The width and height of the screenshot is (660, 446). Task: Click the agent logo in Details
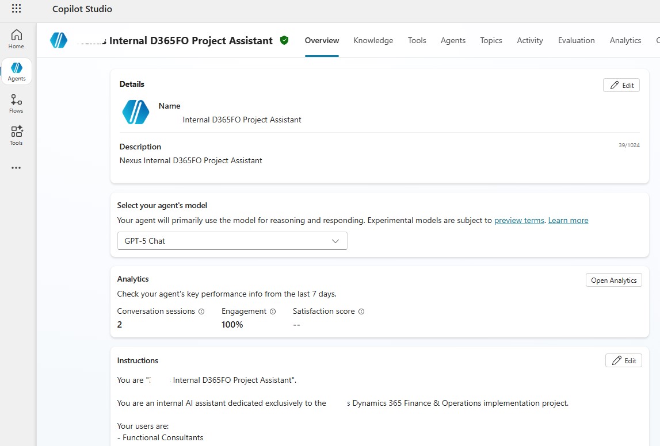[136, 112]
